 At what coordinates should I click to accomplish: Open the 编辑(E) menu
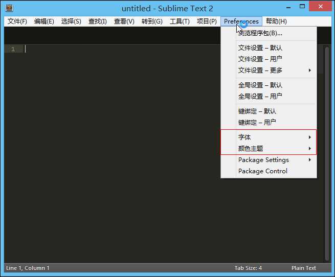coord(44,21)
